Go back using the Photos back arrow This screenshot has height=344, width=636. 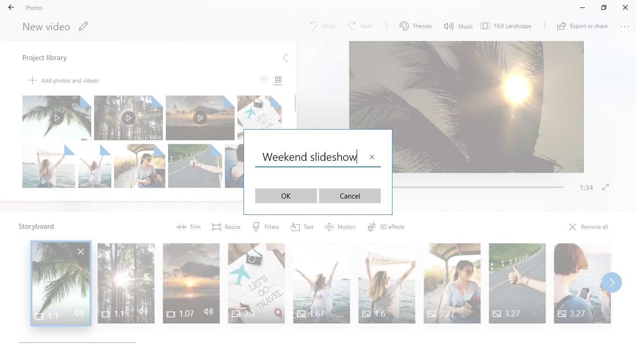pyautogui.click(x=10, y=7)
